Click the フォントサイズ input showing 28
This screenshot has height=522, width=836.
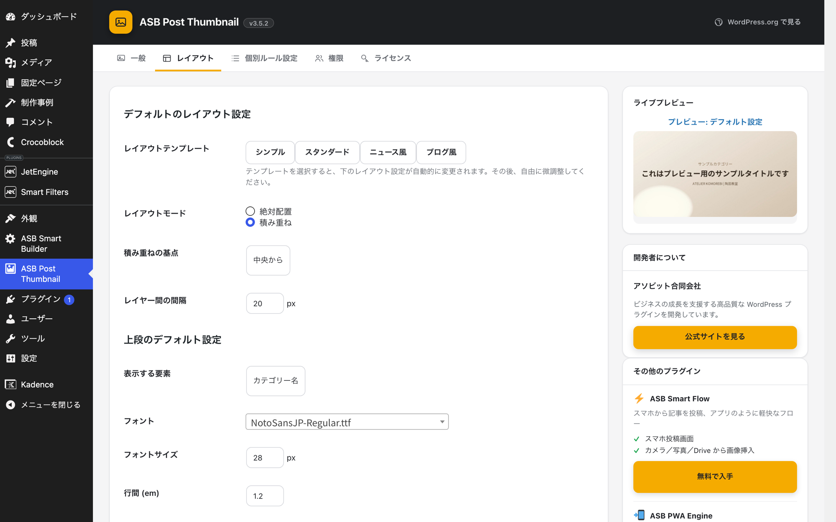coord(265,458)
